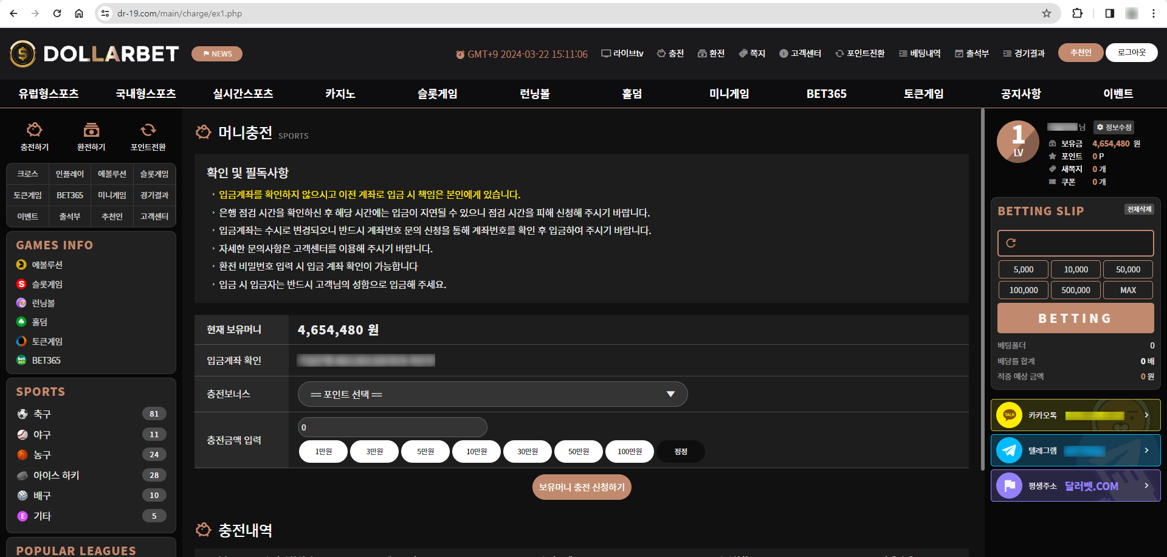This screenshot has width=1167, height=557.
Task: Add 100만원 to the charge amount
Action: coord(630,452)
